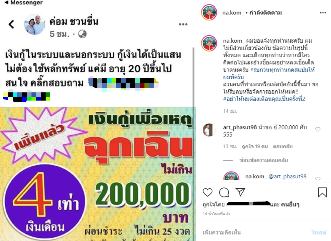Screen dimensions: 331x241
Task: Like art_phasut98's comment heart
Action: pyautogui.click(x=318, y=129)
